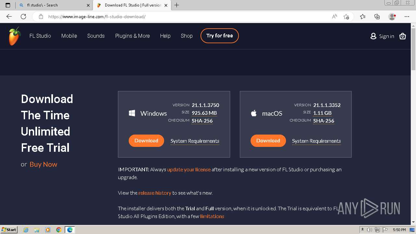The height and width of the screenshot is (234, 416).
Task: Download the macOS installer
Action: coord(268,141)
